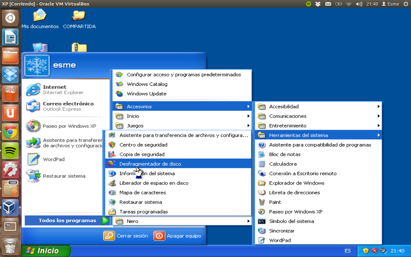Click LibreOffice Writer launcher icon

(10, 37)
